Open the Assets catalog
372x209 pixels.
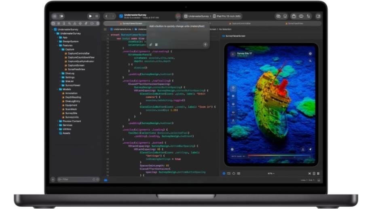65,133
